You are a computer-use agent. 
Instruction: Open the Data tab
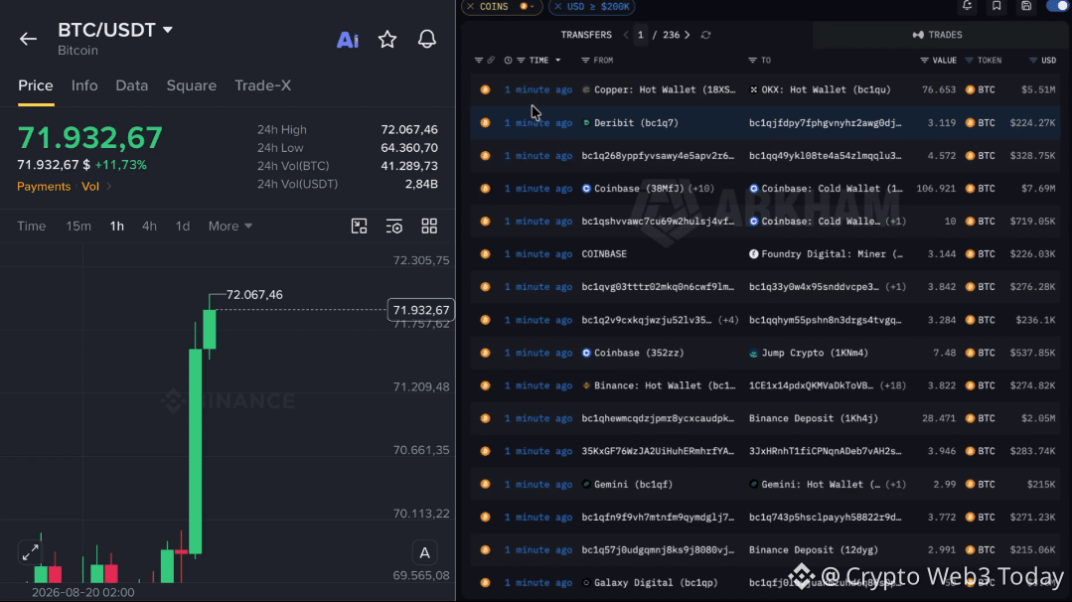click(132, 85)
